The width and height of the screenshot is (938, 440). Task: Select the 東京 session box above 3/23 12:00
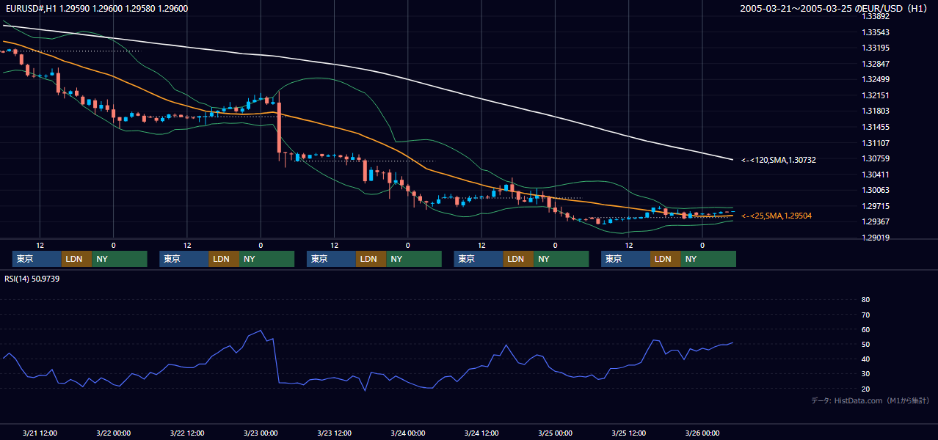click(331, 259)
